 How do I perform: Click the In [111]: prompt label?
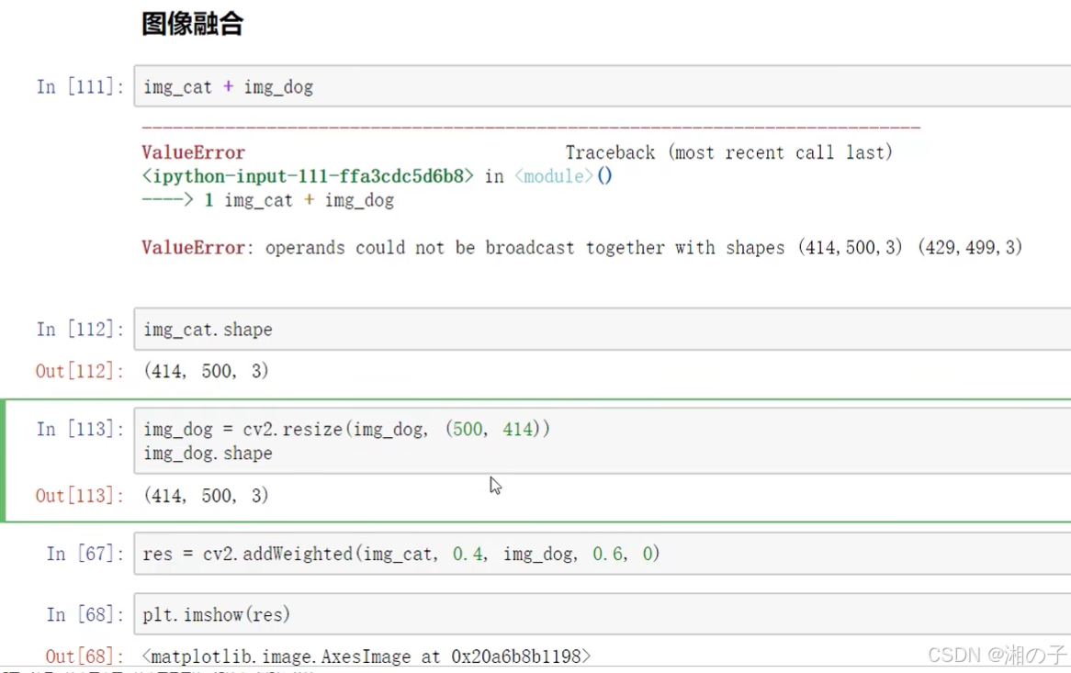[x=80, y=86]
